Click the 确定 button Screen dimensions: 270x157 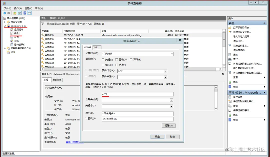pyautogui.click(x=157, y=137)
